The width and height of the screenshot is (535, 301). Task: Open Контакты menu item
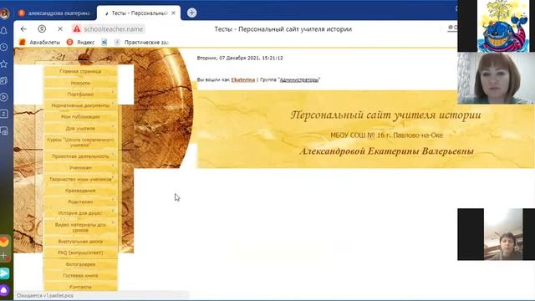pos(80,287)
